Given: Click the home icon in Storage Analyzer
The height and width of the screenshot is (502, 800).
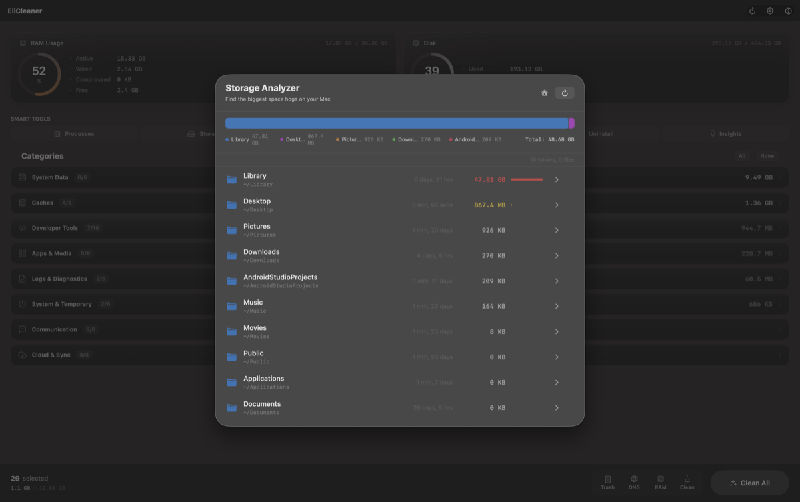Looking at the screenshot, I should [x=543, y=92].
